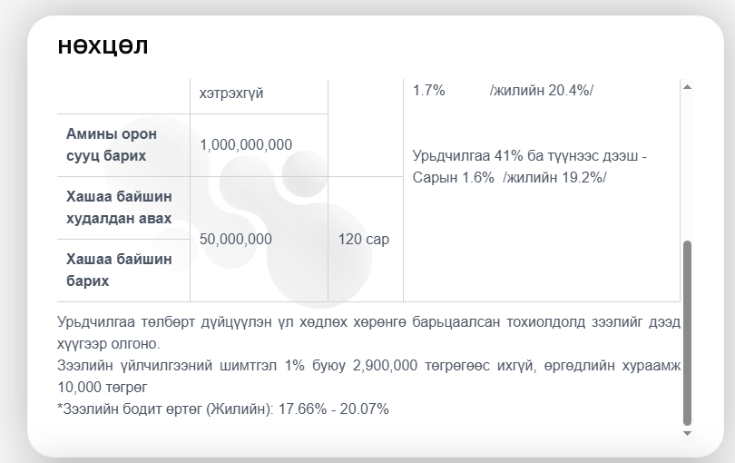Click the нөхцөл heading
This screenshot has height=463, width=735.
coord(103,45)
